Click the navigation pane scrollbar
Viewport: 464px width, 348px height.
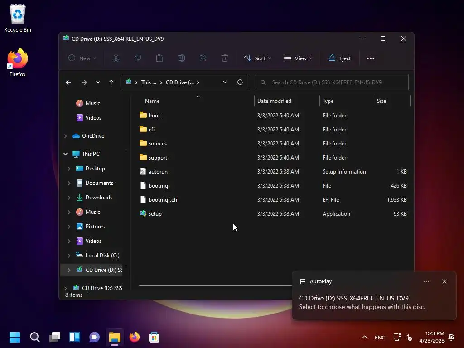pos(126,208)
